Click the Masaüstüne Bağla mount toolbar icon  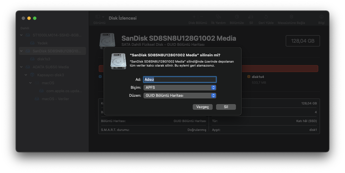291,17
